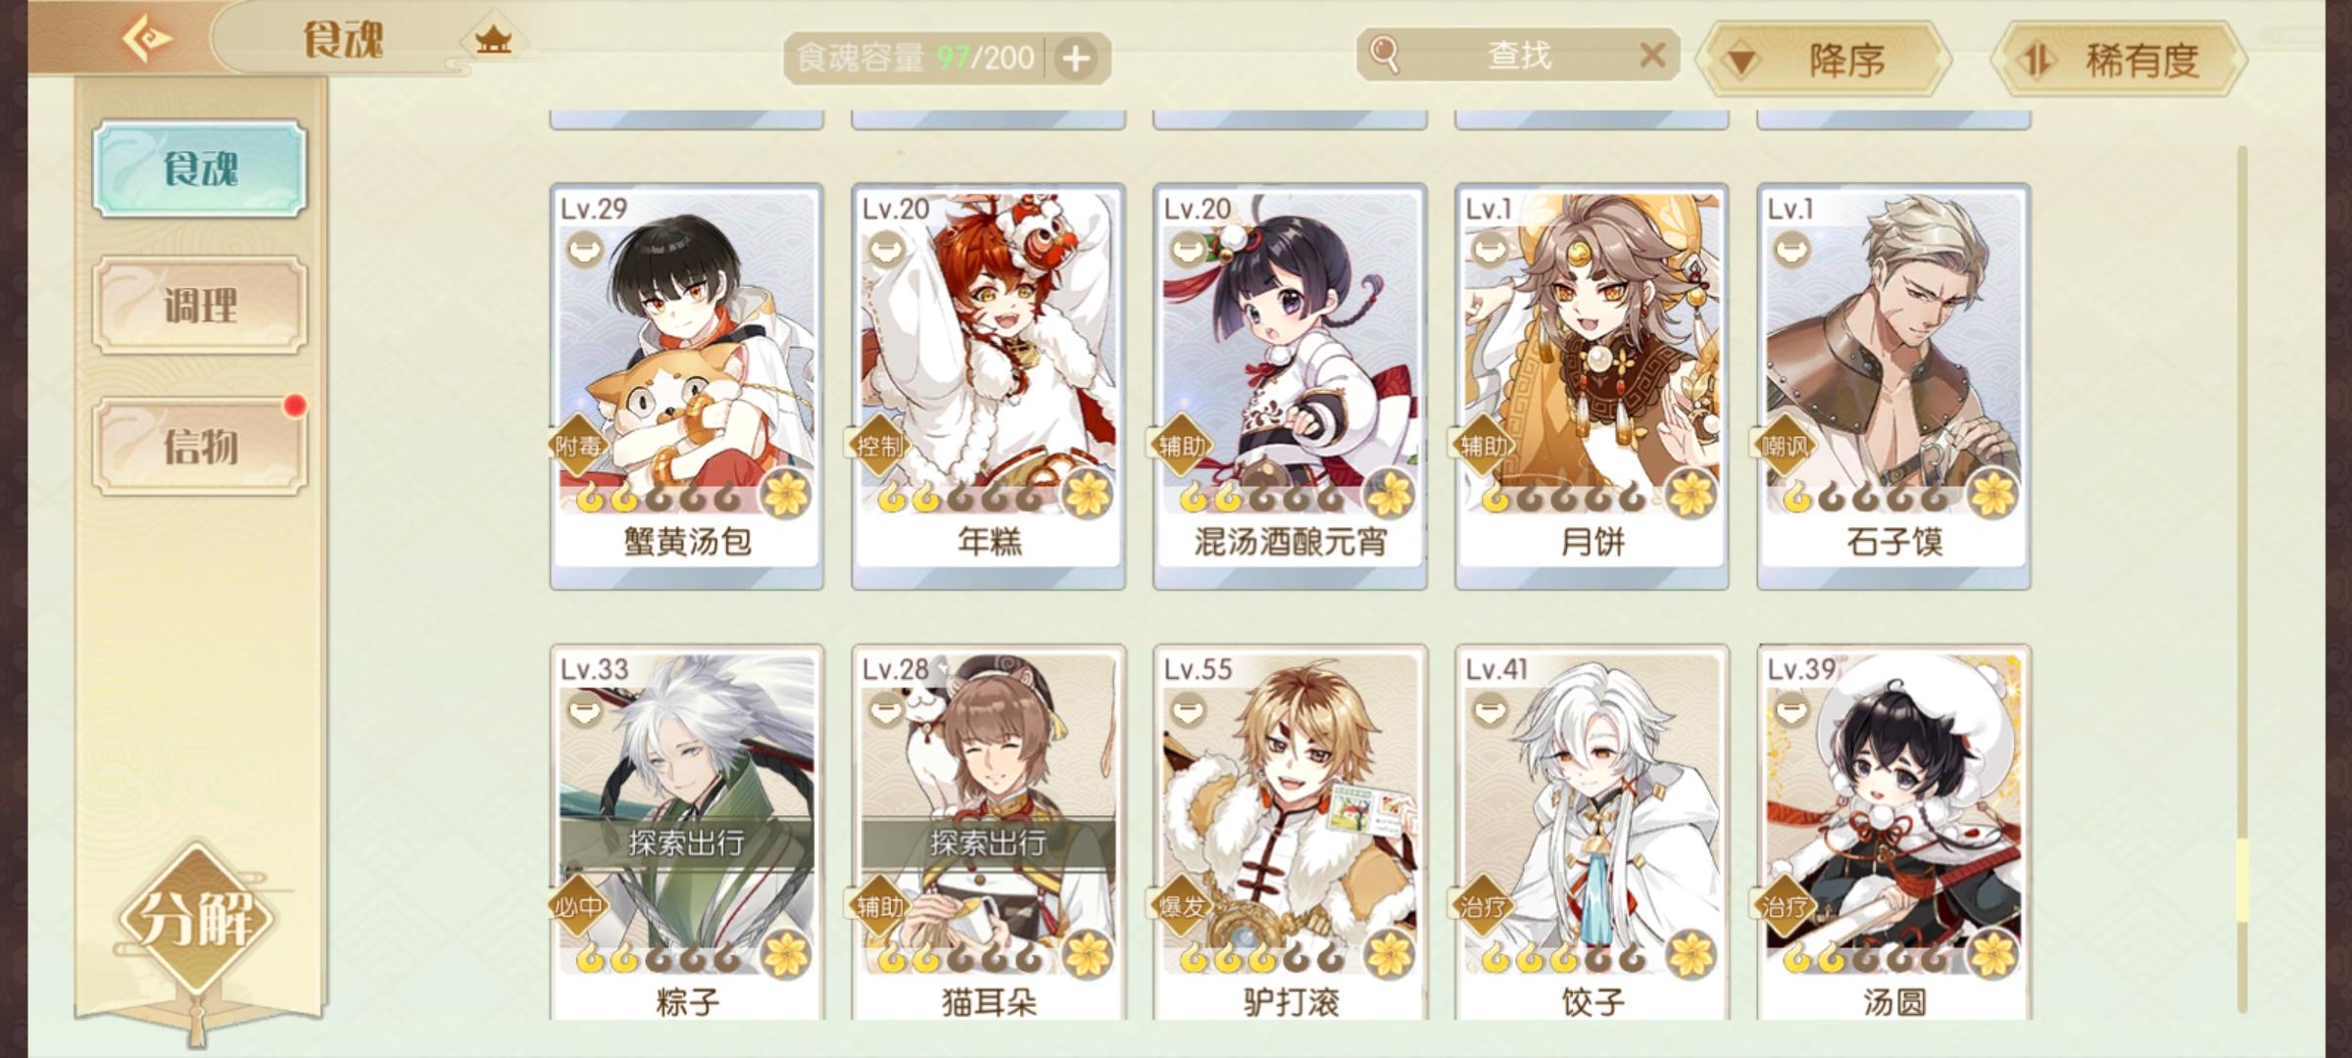Open the 稀有度 sort selector
The width and height of the screenshot is (2352, 1058).
(2119, 60)
